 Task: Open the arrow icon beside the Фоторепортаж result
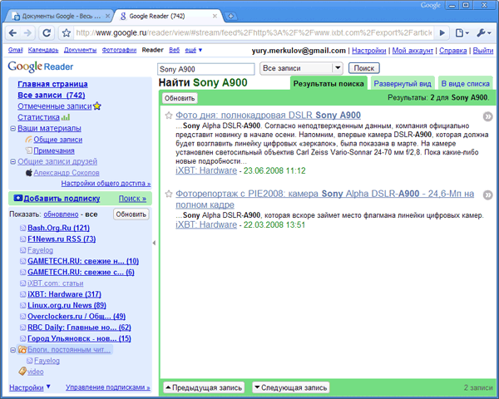coord(488,195)
